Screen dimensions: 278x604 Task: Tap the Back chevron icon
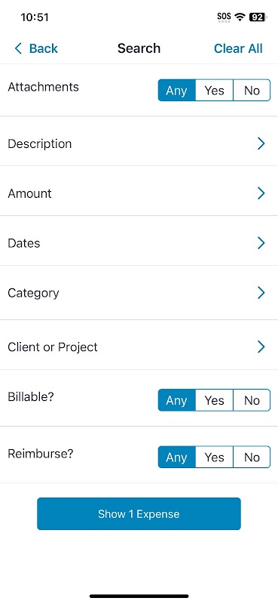click(17, 48)
